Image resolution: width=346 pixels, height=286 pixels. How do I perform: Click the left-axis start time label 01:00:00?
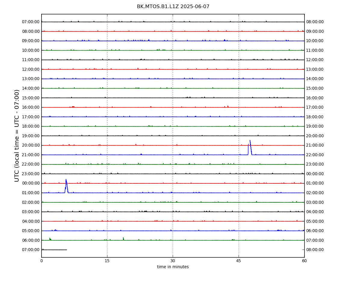pyautogui.click(x=31, y=193)
